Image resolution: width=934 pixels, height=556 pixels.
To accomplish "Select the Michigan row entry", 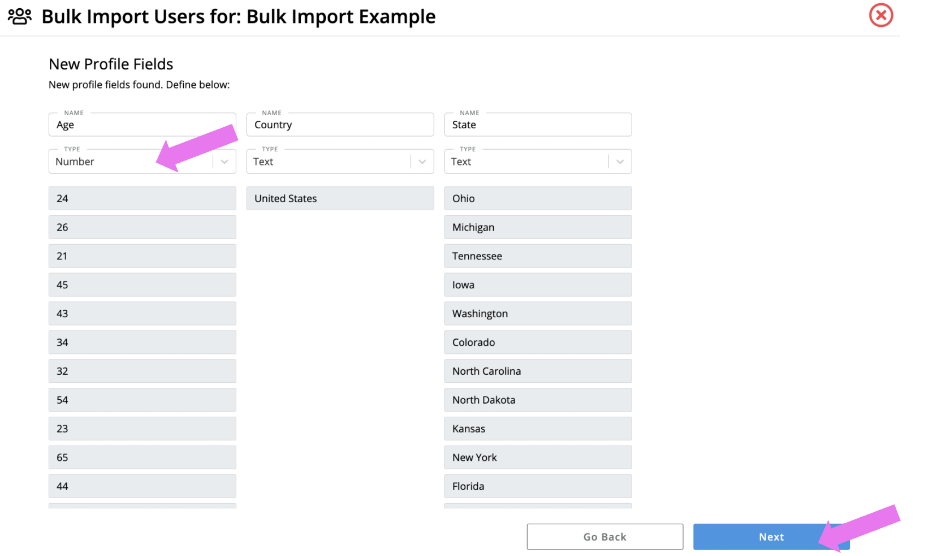I will [538, 227].
